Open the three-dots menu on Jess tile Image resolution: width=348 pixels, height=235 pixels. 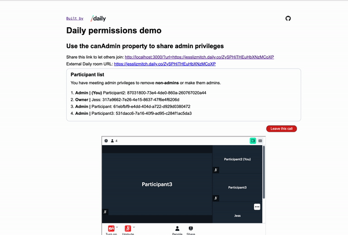pyautogui.click(x=257, y=207)
